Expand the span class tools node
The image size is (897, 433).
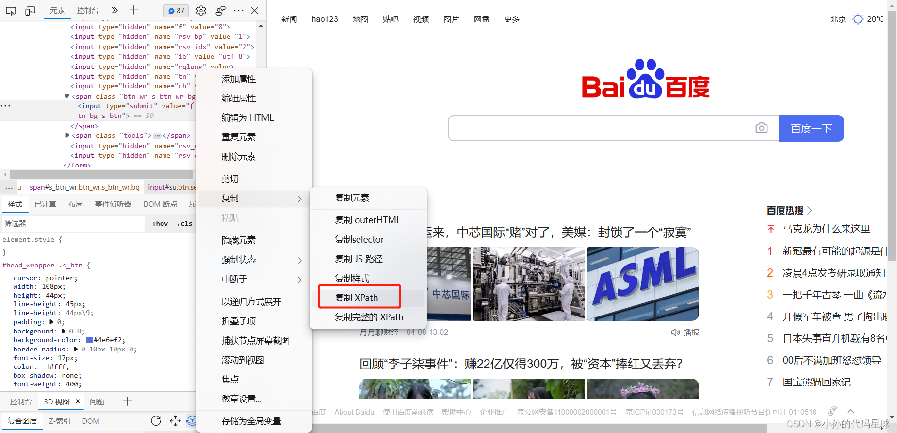tap(67, 135)
